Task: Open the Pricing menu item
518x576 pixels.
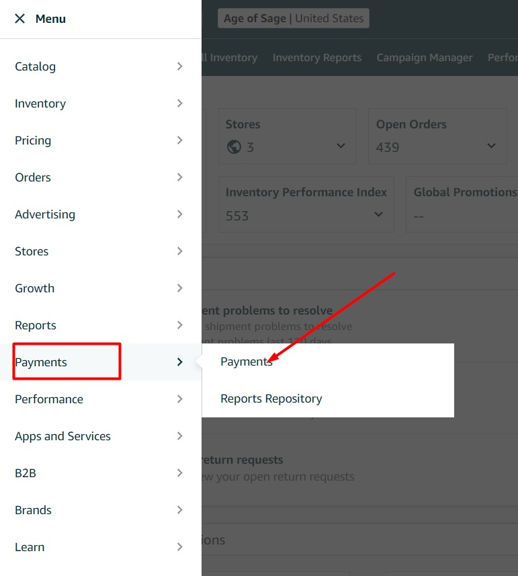Action: click(x=33, y=140)
